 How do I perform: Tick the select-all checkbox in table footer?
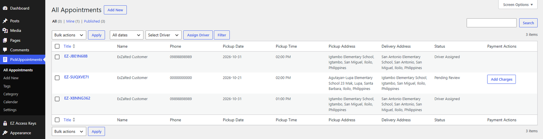(x=57, y=120)
